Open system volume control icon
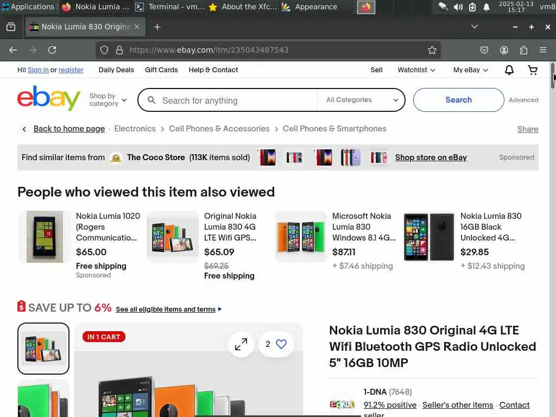Image resolution: width=556 pixels, height=417 pixels. tap(458, 7)
